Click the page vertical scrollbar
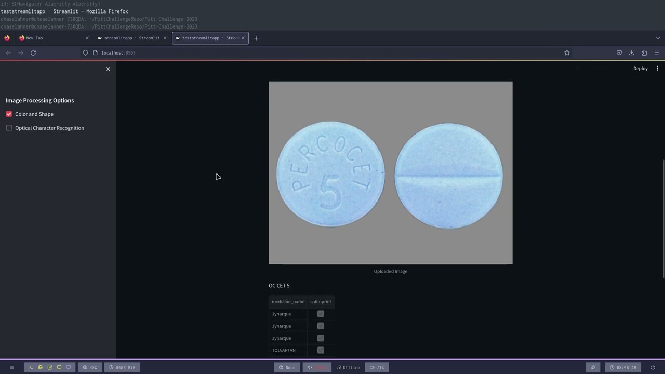 (x=663, y=218)
